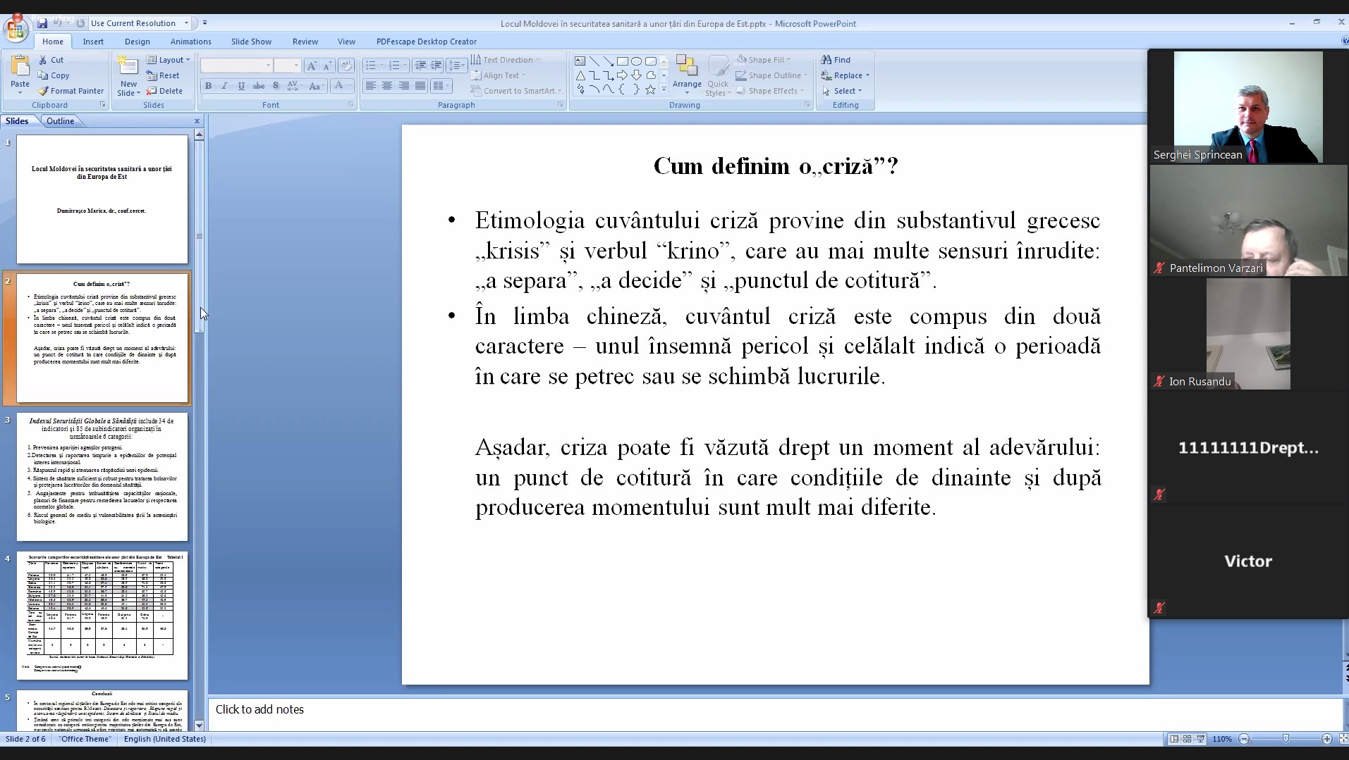Viewport: 1349px width, 760px height.
Task: Open the Select dropdown in Editing
Action: point(842,91)
